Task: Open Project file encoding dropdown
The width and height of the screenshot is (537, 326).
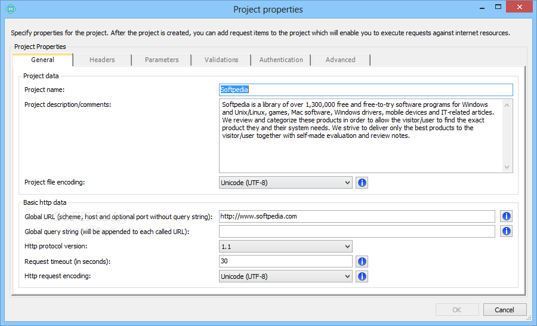Action: tap(286, 183)
